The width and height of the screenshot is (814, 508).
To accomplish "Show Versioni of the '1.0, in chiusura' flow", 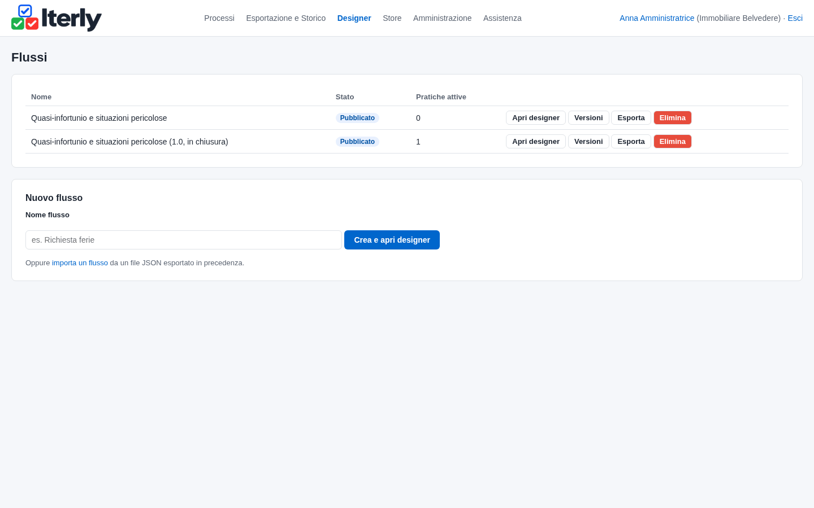I will (588, 142).
